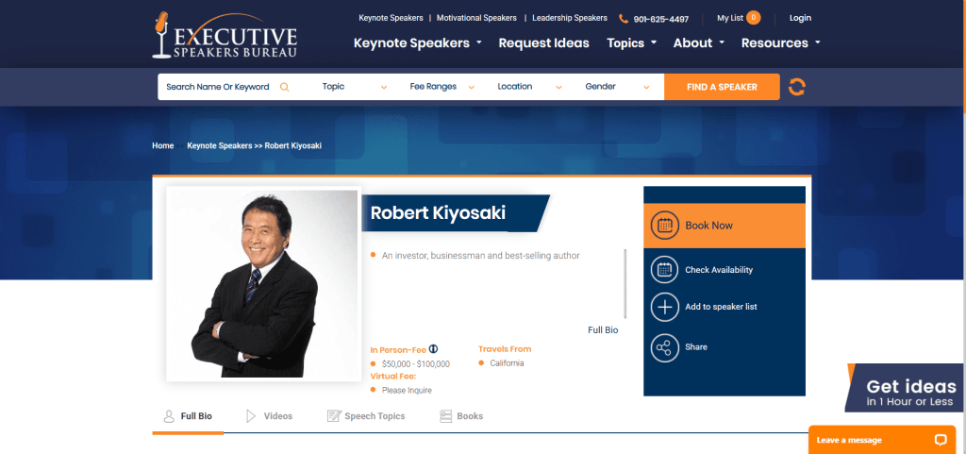The width and height of the screenshot is (966, 454).
Task: Switch to the Videos tab
Action: coord(269,416)
